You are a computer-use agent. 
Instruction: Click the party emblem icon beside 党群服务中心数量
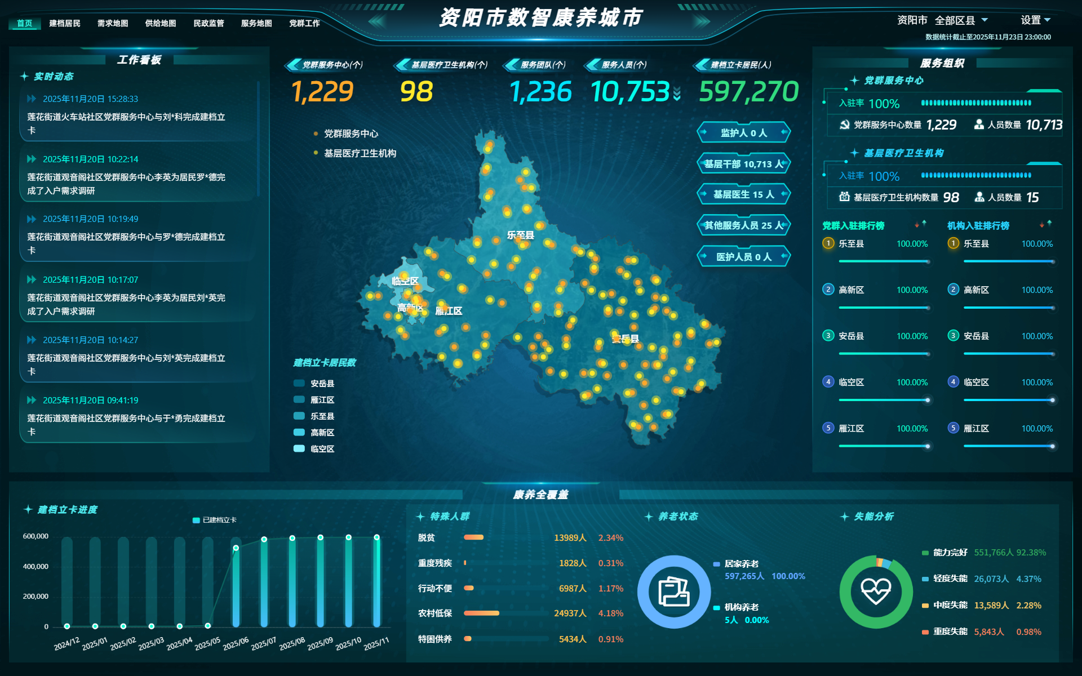click(x=844, y=124)
